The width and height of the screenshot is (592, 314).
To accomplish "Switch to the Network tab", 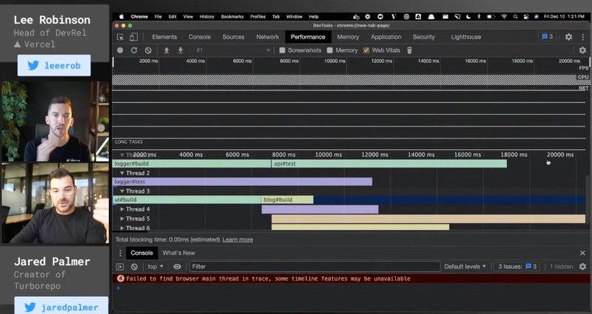I will point(267,37).
